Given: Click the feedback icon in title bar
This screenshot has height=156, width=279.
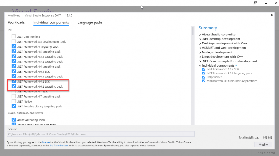Looking at the screenshot, I should [x=255, y=3].
